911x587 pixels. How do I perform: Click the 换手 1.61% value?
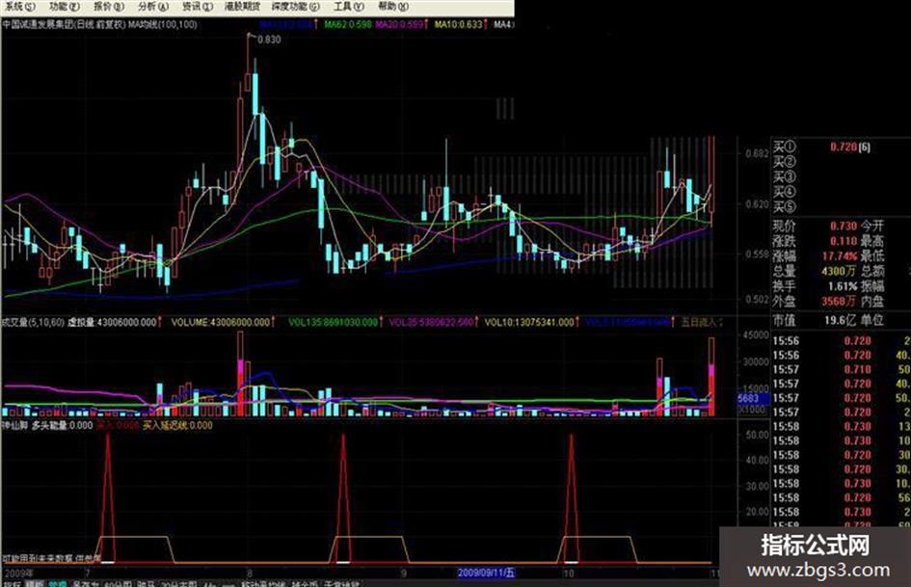coord(843,286)
